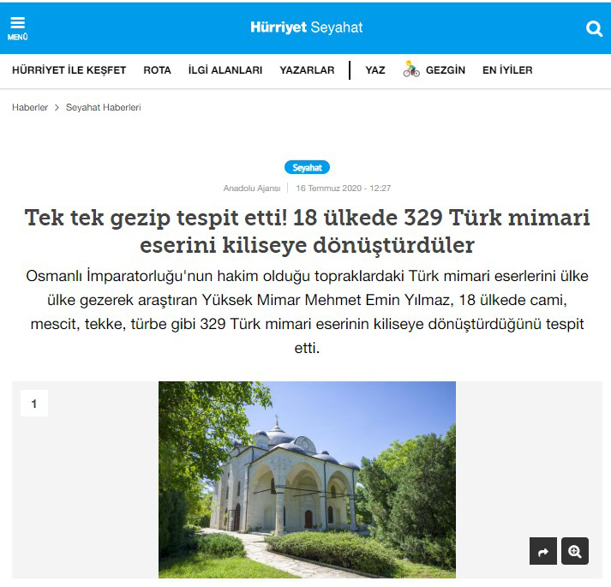Click the article headline about 329 eserini
The width and height of the screenshot is (611, 587).
307,231
